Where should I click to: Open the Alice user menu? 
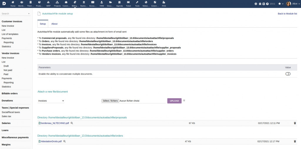click(293, 4)
